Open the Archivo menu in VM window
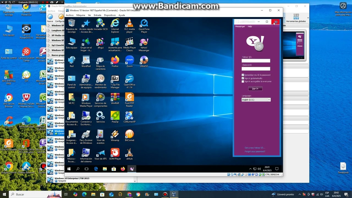The height and width of the screenshot is (198, 352). (x=70, y=15)
